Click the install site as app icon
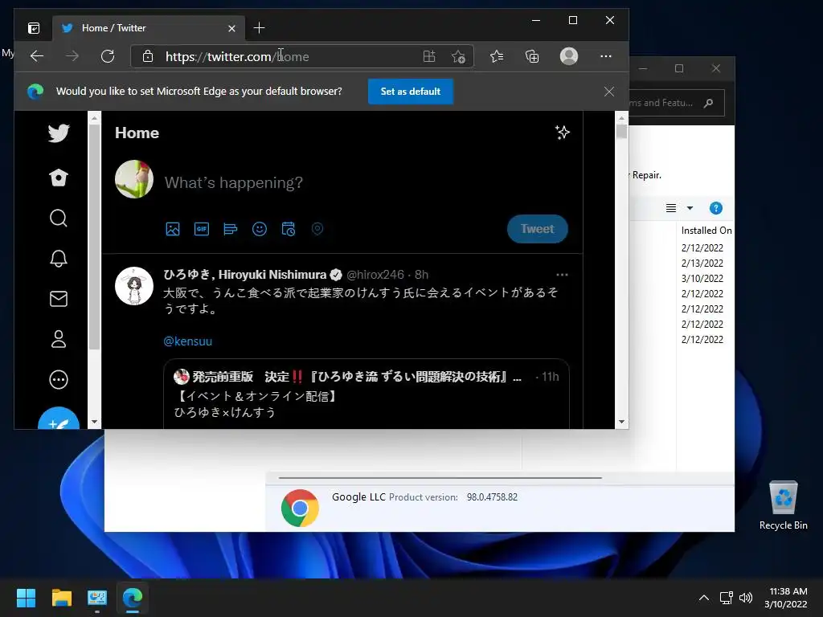 coord(429,56)
